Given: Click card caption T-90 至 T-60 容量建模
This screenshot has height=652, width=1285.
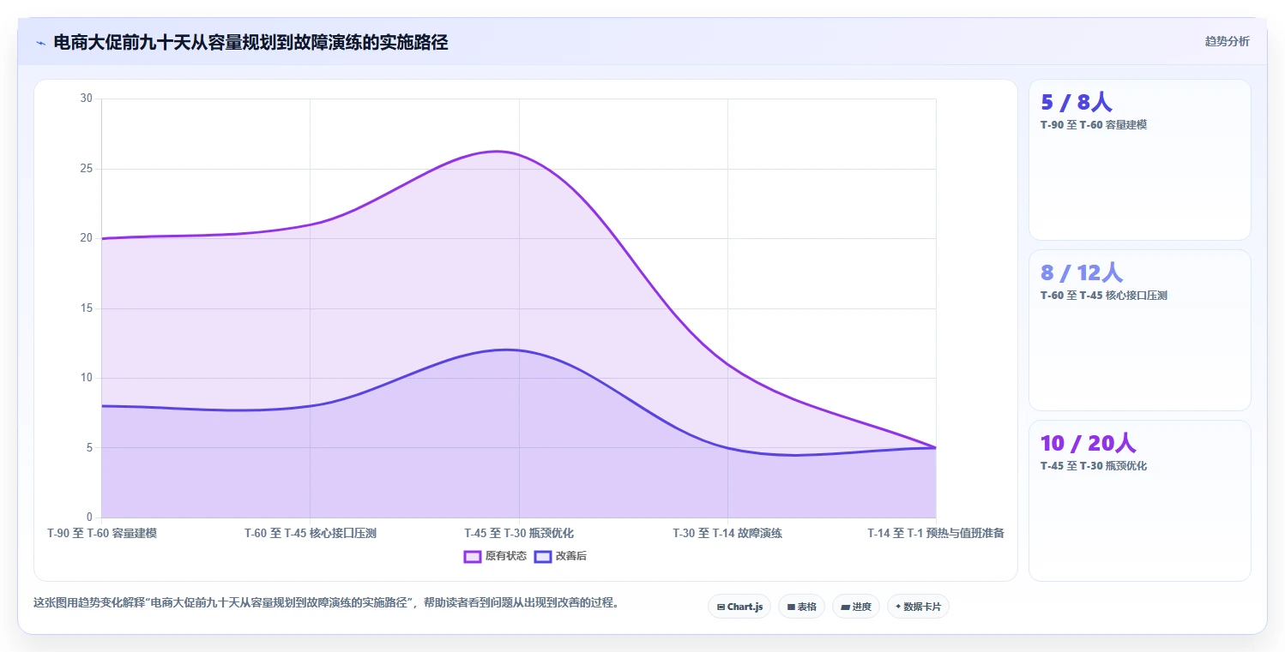Looking at the screenshot, I should (x=1094, y=124).
